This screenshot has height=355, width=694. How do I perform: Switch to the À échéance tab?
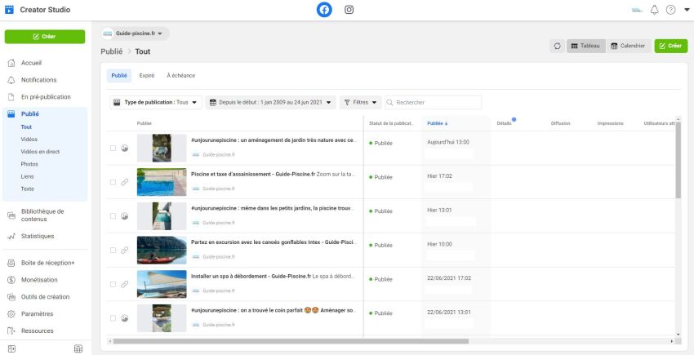coord(180,75)
